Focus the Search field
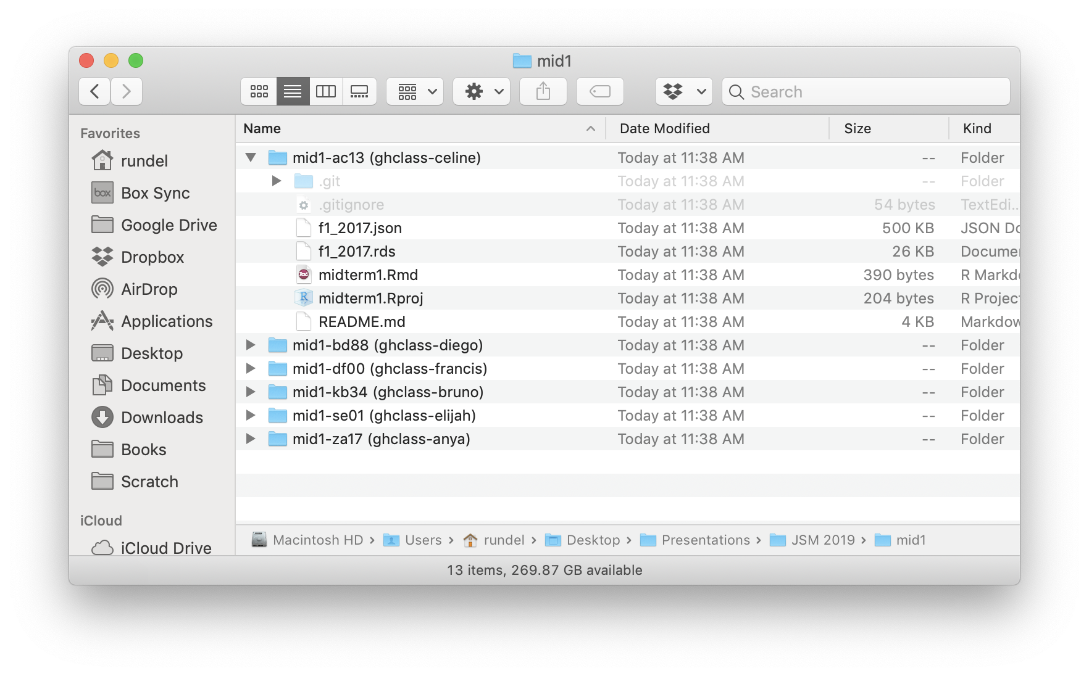Screen dimensions: 1089x676 [x=866, y=91]
